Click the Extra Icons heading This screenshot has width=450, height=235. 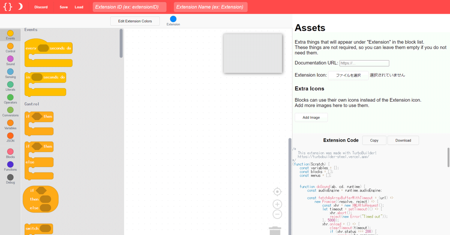[309, 89]
